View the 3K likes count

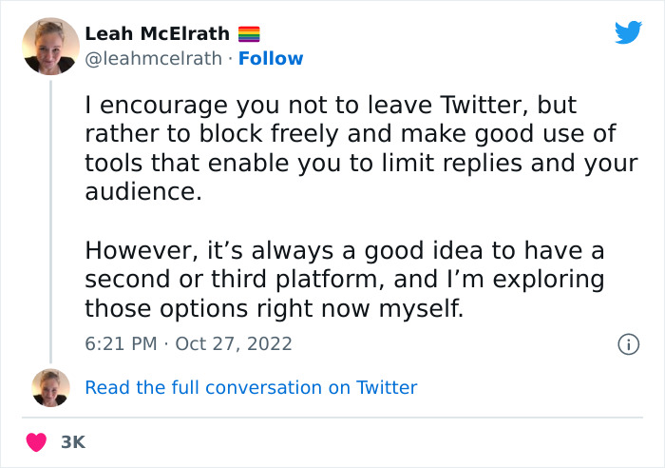73,442
